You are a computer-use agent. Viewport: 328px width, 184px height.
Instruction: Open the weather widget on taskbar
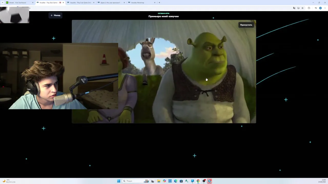[x=9, y=181]
